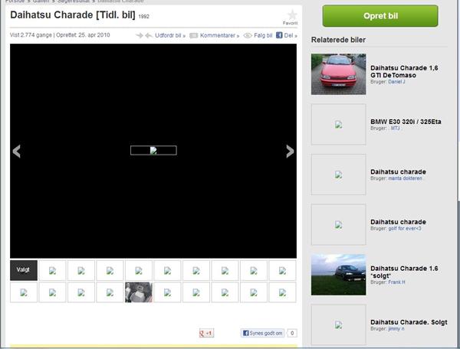
Task: Select the 'Valgt' thumbnail in gallery
Action: click(x=24, y=270)
